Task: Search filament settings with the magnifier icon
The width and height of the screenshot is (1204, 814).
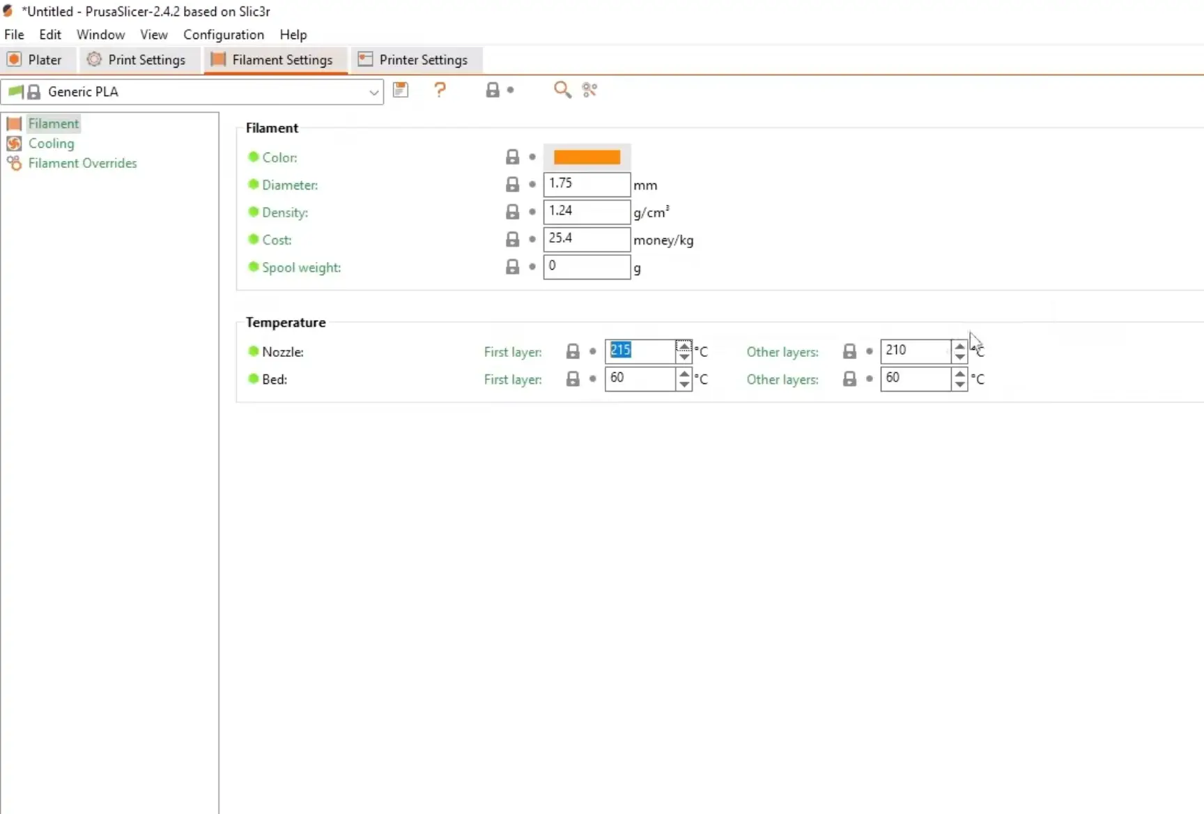Action: tap(562, 90)
